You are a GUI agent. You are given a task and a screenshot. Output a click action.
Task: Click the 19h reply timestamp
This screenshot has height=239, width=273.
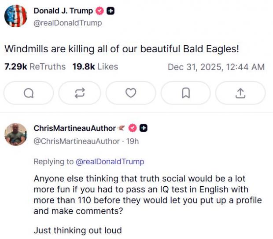tap(132, 141)
